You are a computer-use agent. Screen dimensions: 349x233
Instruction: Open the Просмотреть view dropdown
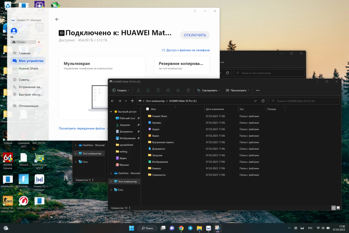coord(237,90)
